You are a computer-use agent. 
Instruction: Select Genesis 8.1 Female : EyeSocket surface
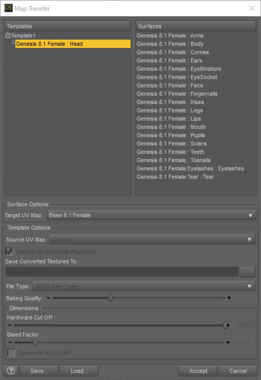(177, 77)
